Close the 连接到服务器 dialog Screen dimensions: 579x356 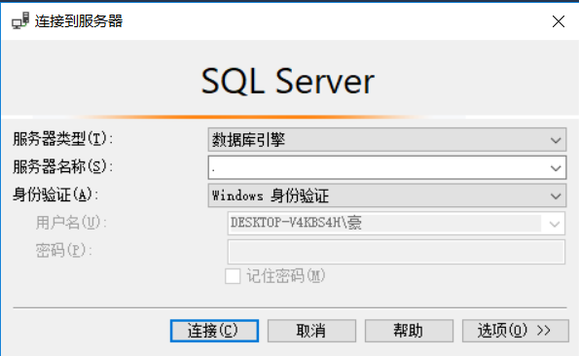tap(559, 21)
